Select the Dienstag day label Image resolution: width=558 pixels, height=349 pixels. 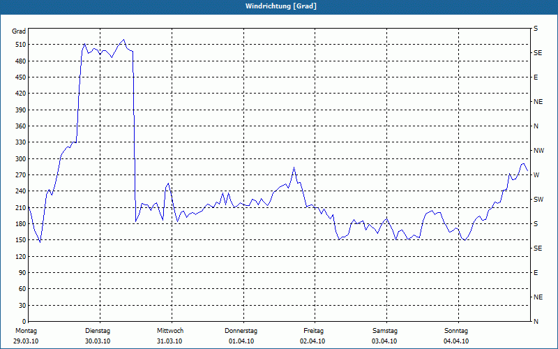(98, 331)
